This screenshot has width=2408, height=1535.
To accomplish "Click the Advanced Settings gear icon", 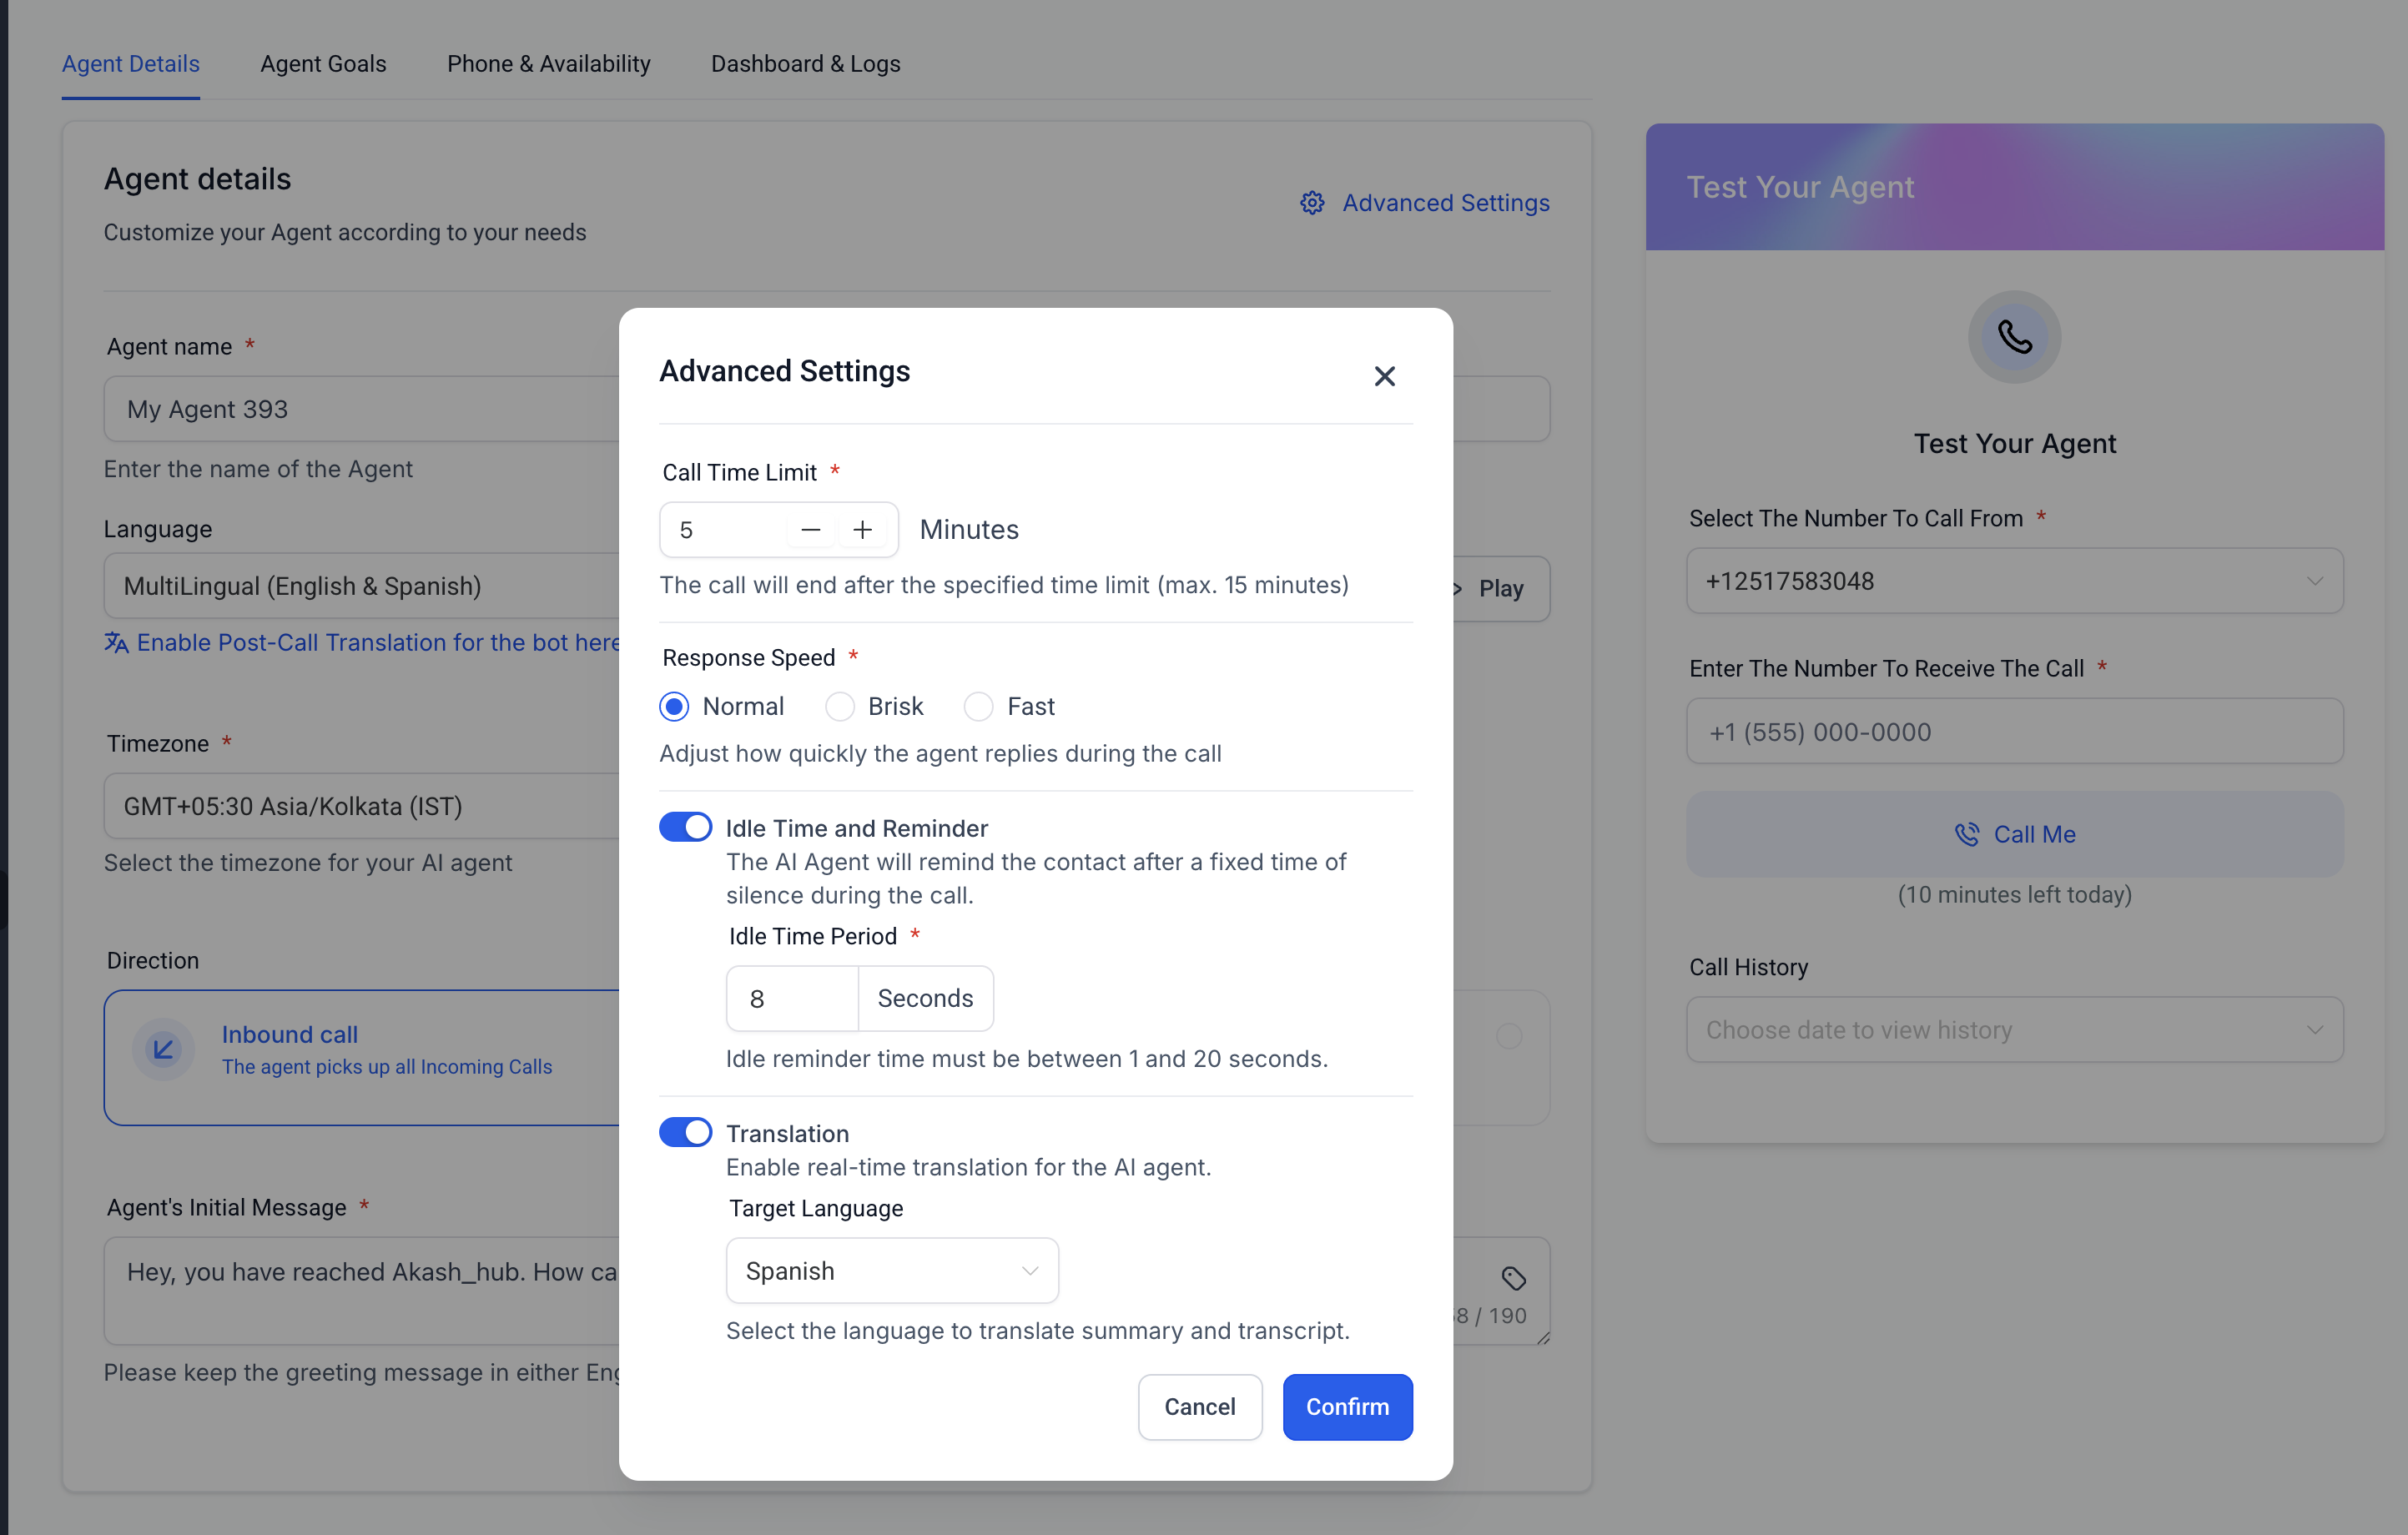I will (x=1312, y=203).
